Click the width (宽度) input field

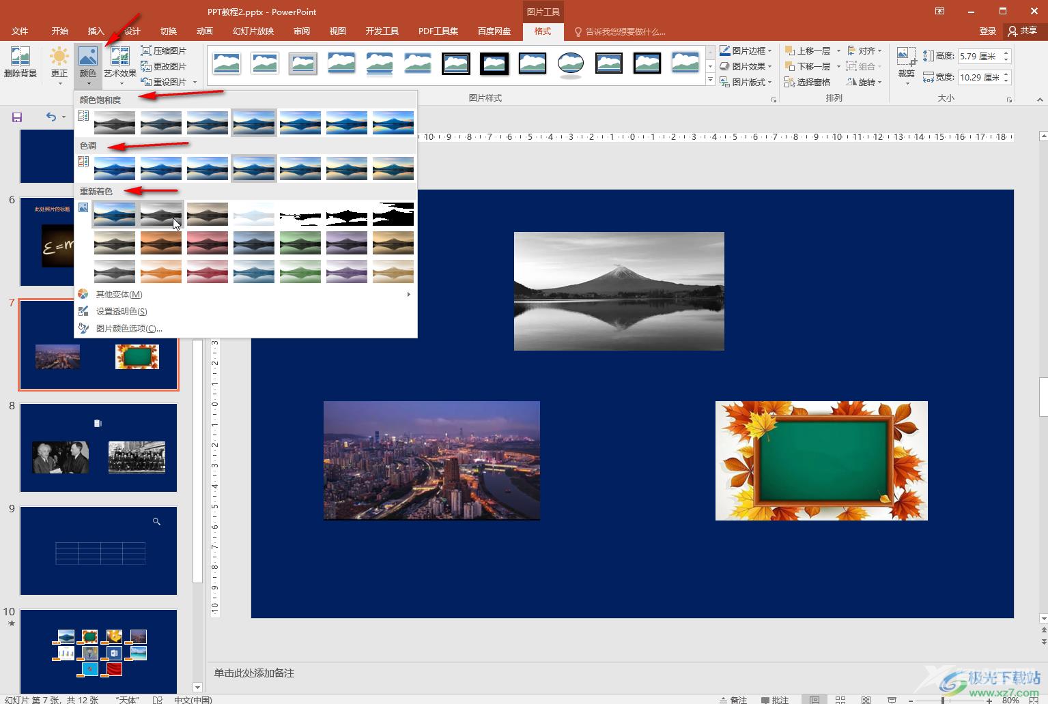(x=979, y=77)
